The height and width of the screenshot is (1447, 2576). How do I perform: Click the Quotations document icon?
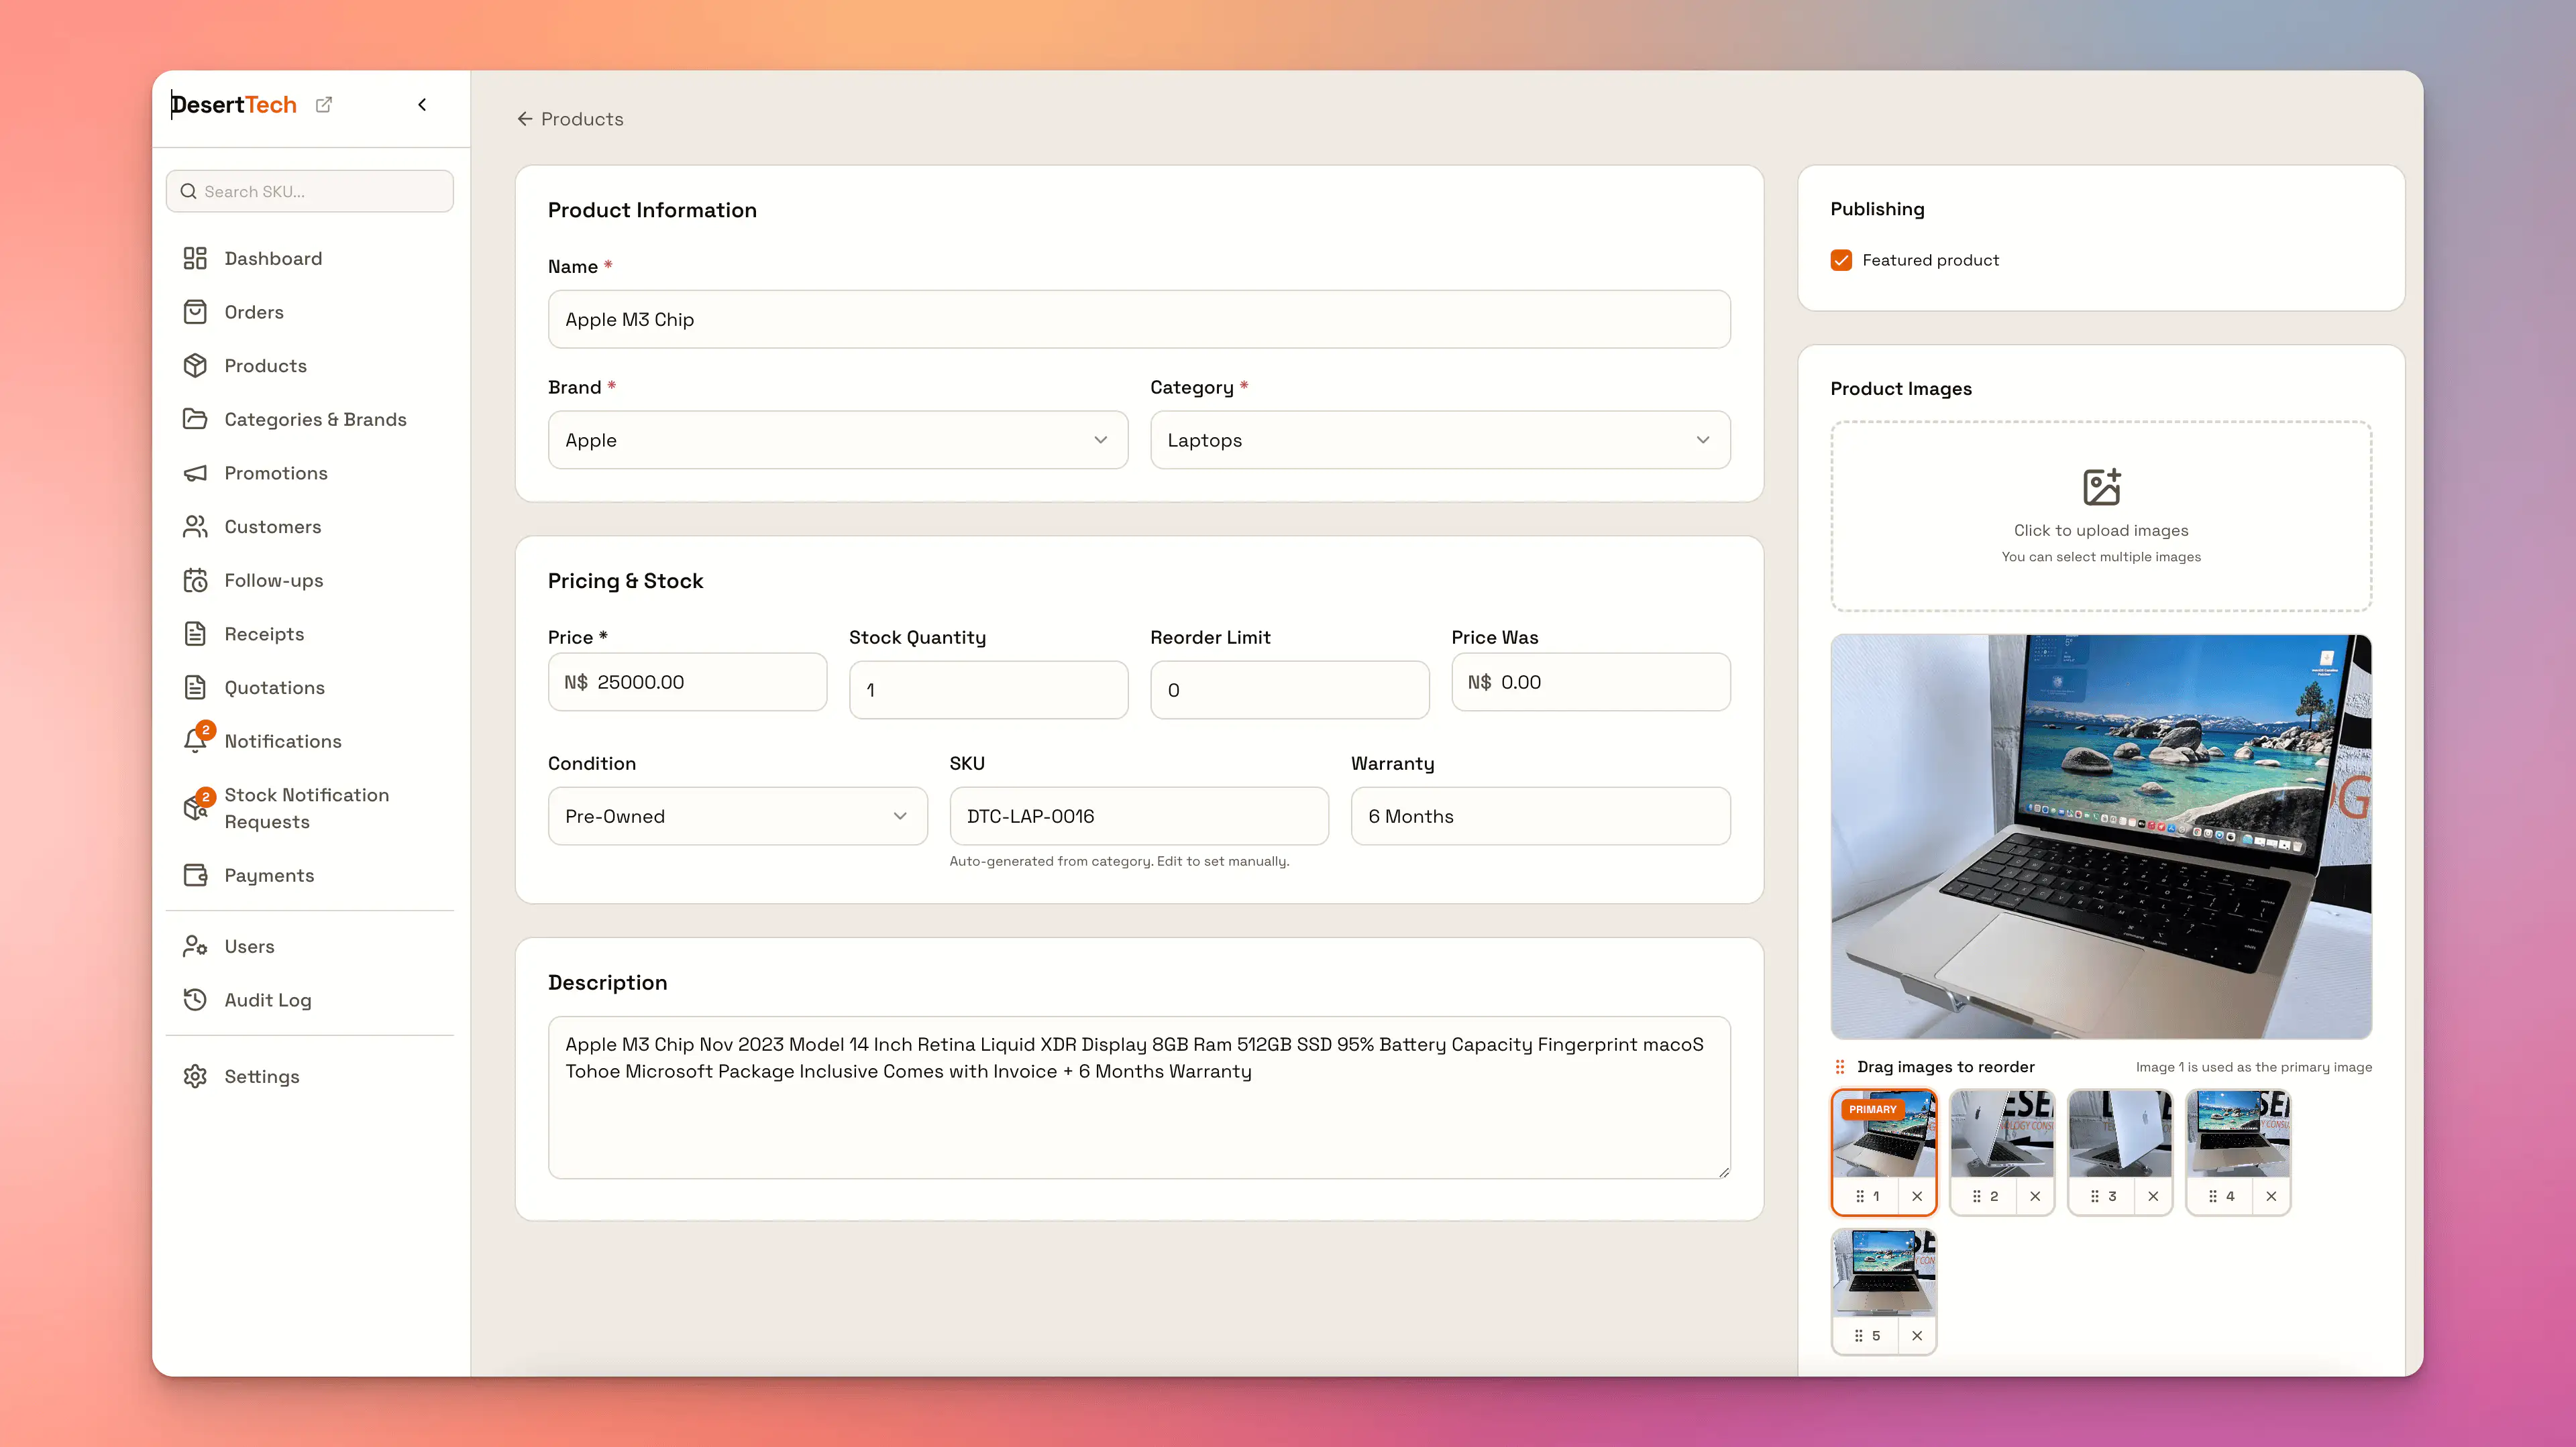click(x=195, y=687)
